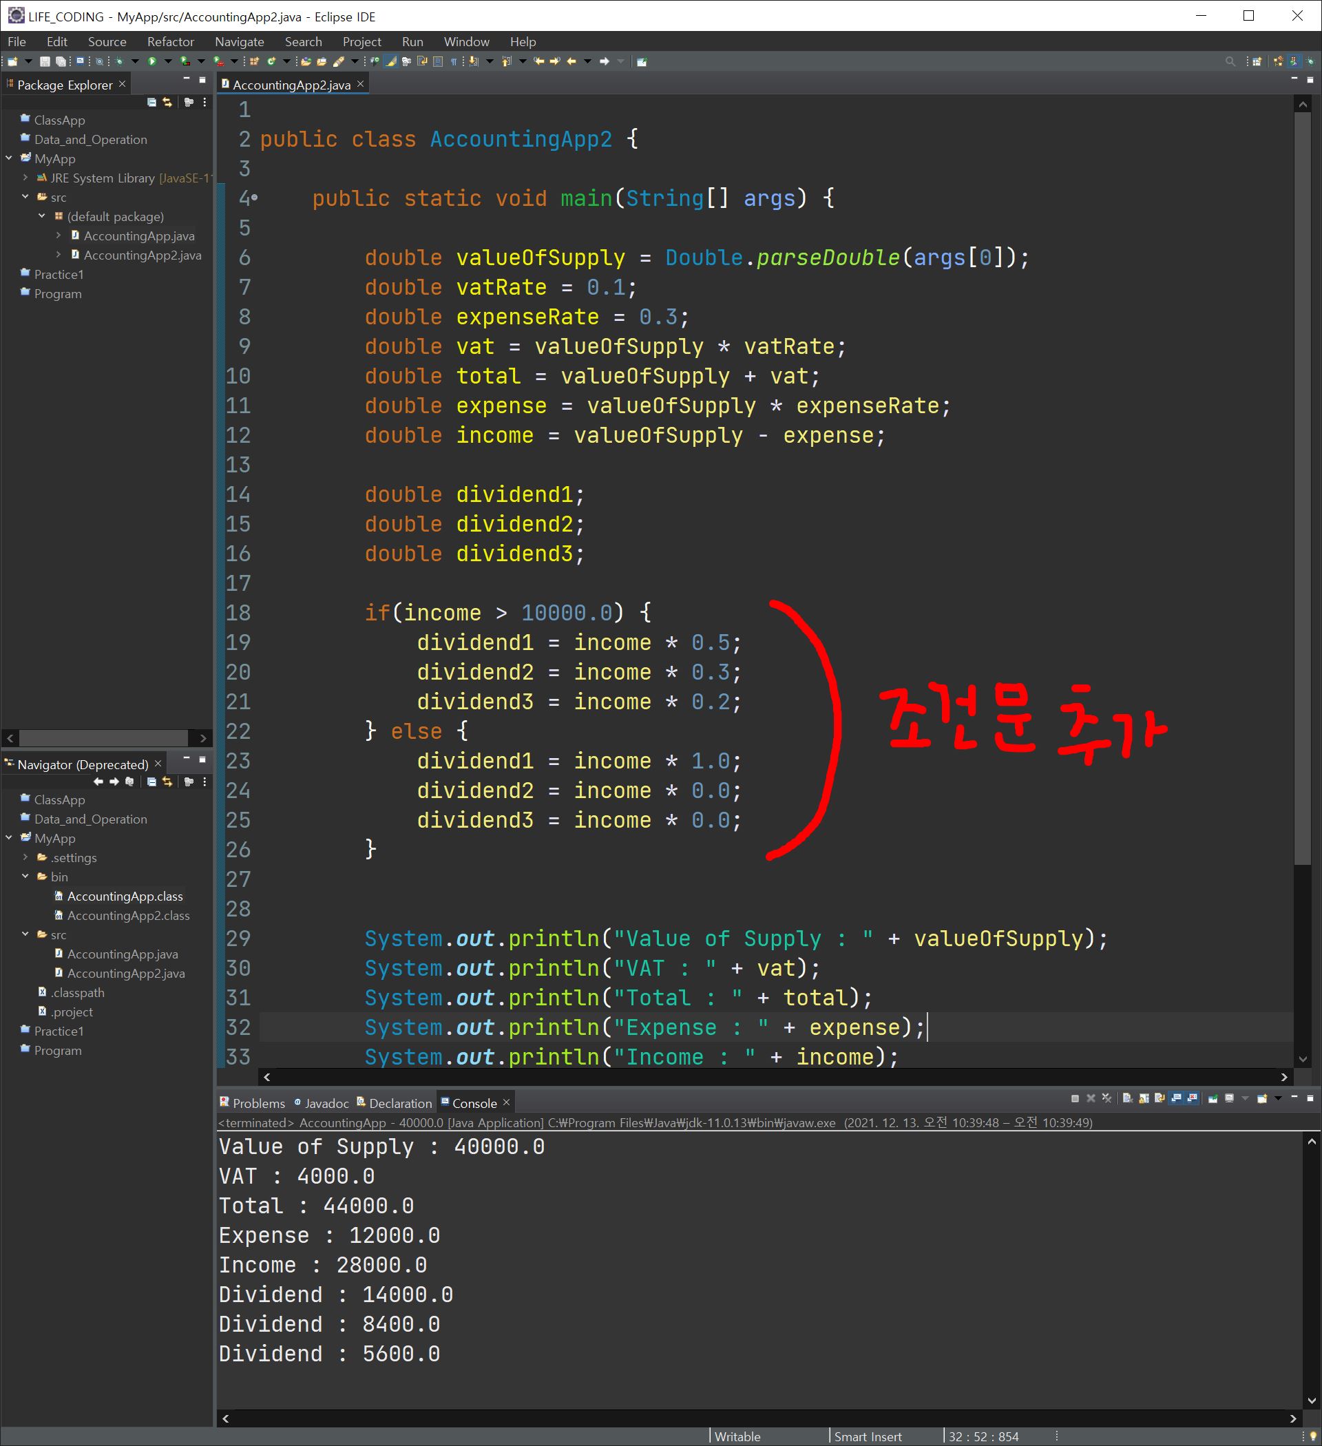The width and height of the screenshot is (1322, 1446).
Task: Toggle Link with Editor in Package Explorer
Action: 167,103
